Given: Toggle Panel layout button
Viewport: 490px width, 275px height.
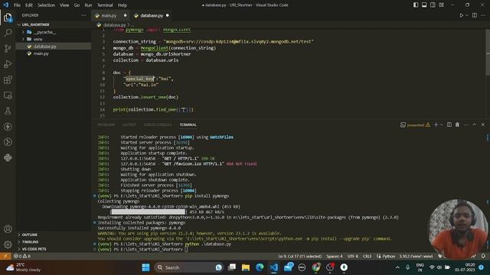Looking at the screenshot, I should 424,5.
